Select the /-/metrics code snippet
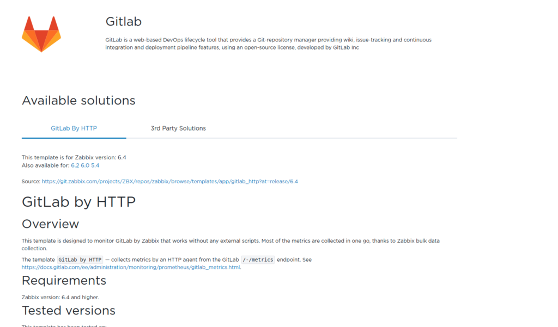 [258, 260]
